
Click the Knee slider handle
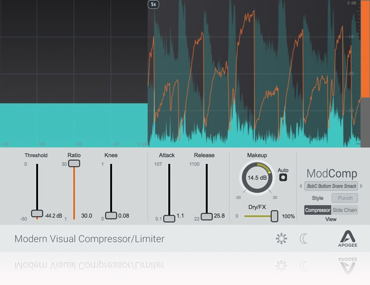(x=111, y=215)
